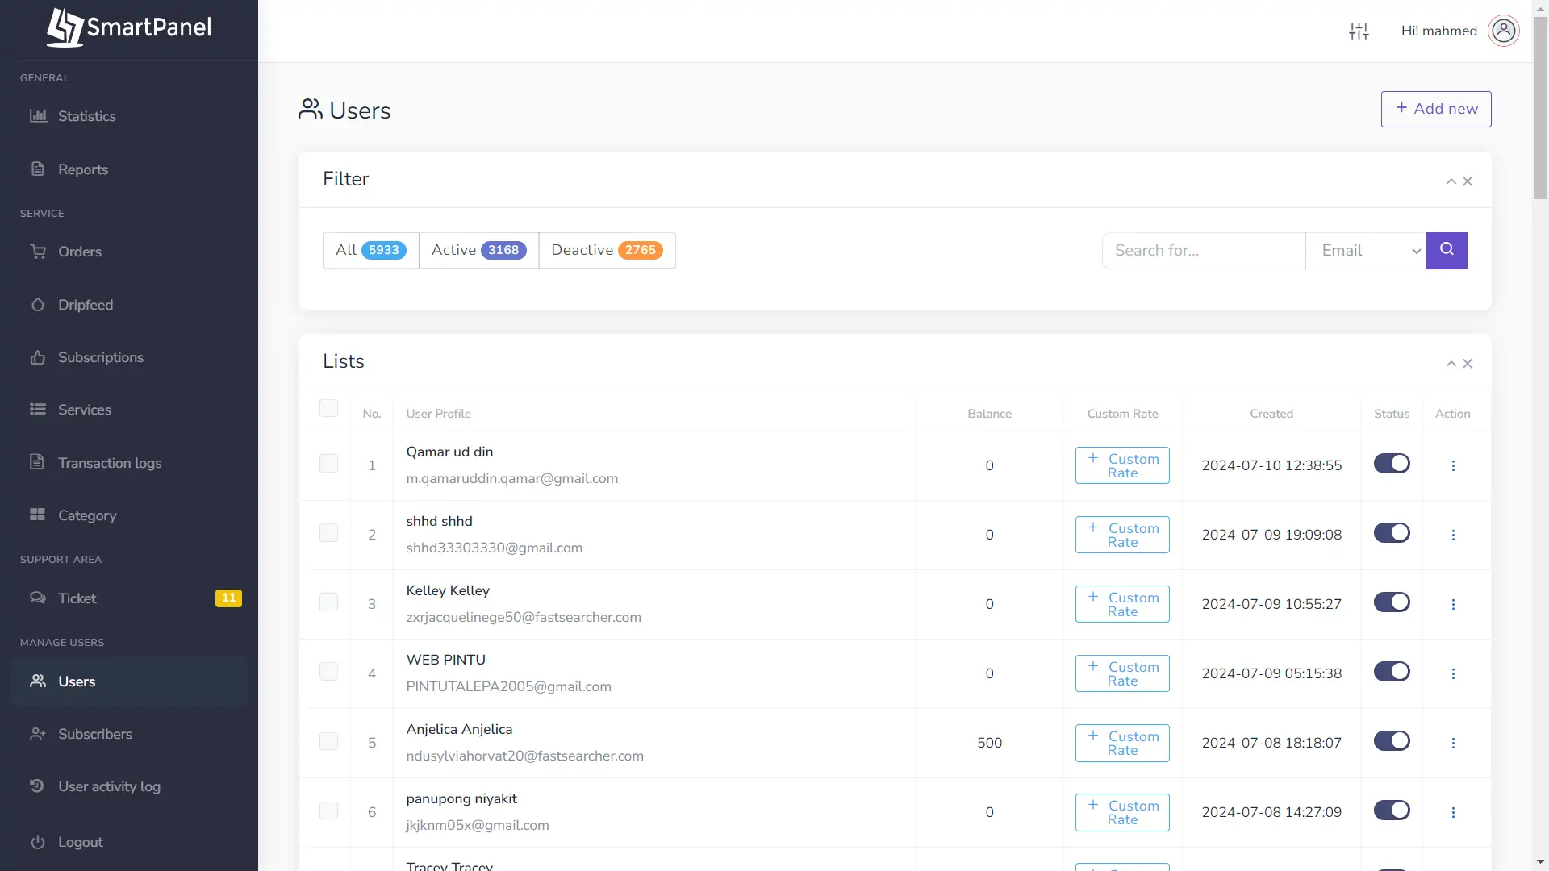Collapse the Lists panel chevron
Viewport: 1549px width, 871px height.
click(1451, 364)
